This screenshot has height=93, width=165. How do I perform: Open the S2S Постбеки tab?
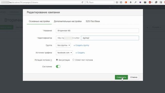(93, 21)
